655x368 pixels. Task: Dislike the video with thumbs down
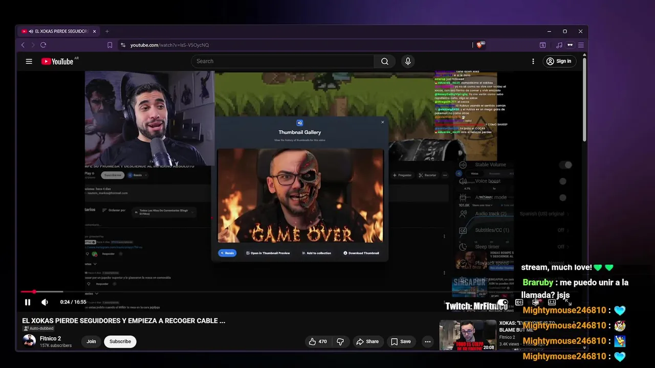pos(340,341)
